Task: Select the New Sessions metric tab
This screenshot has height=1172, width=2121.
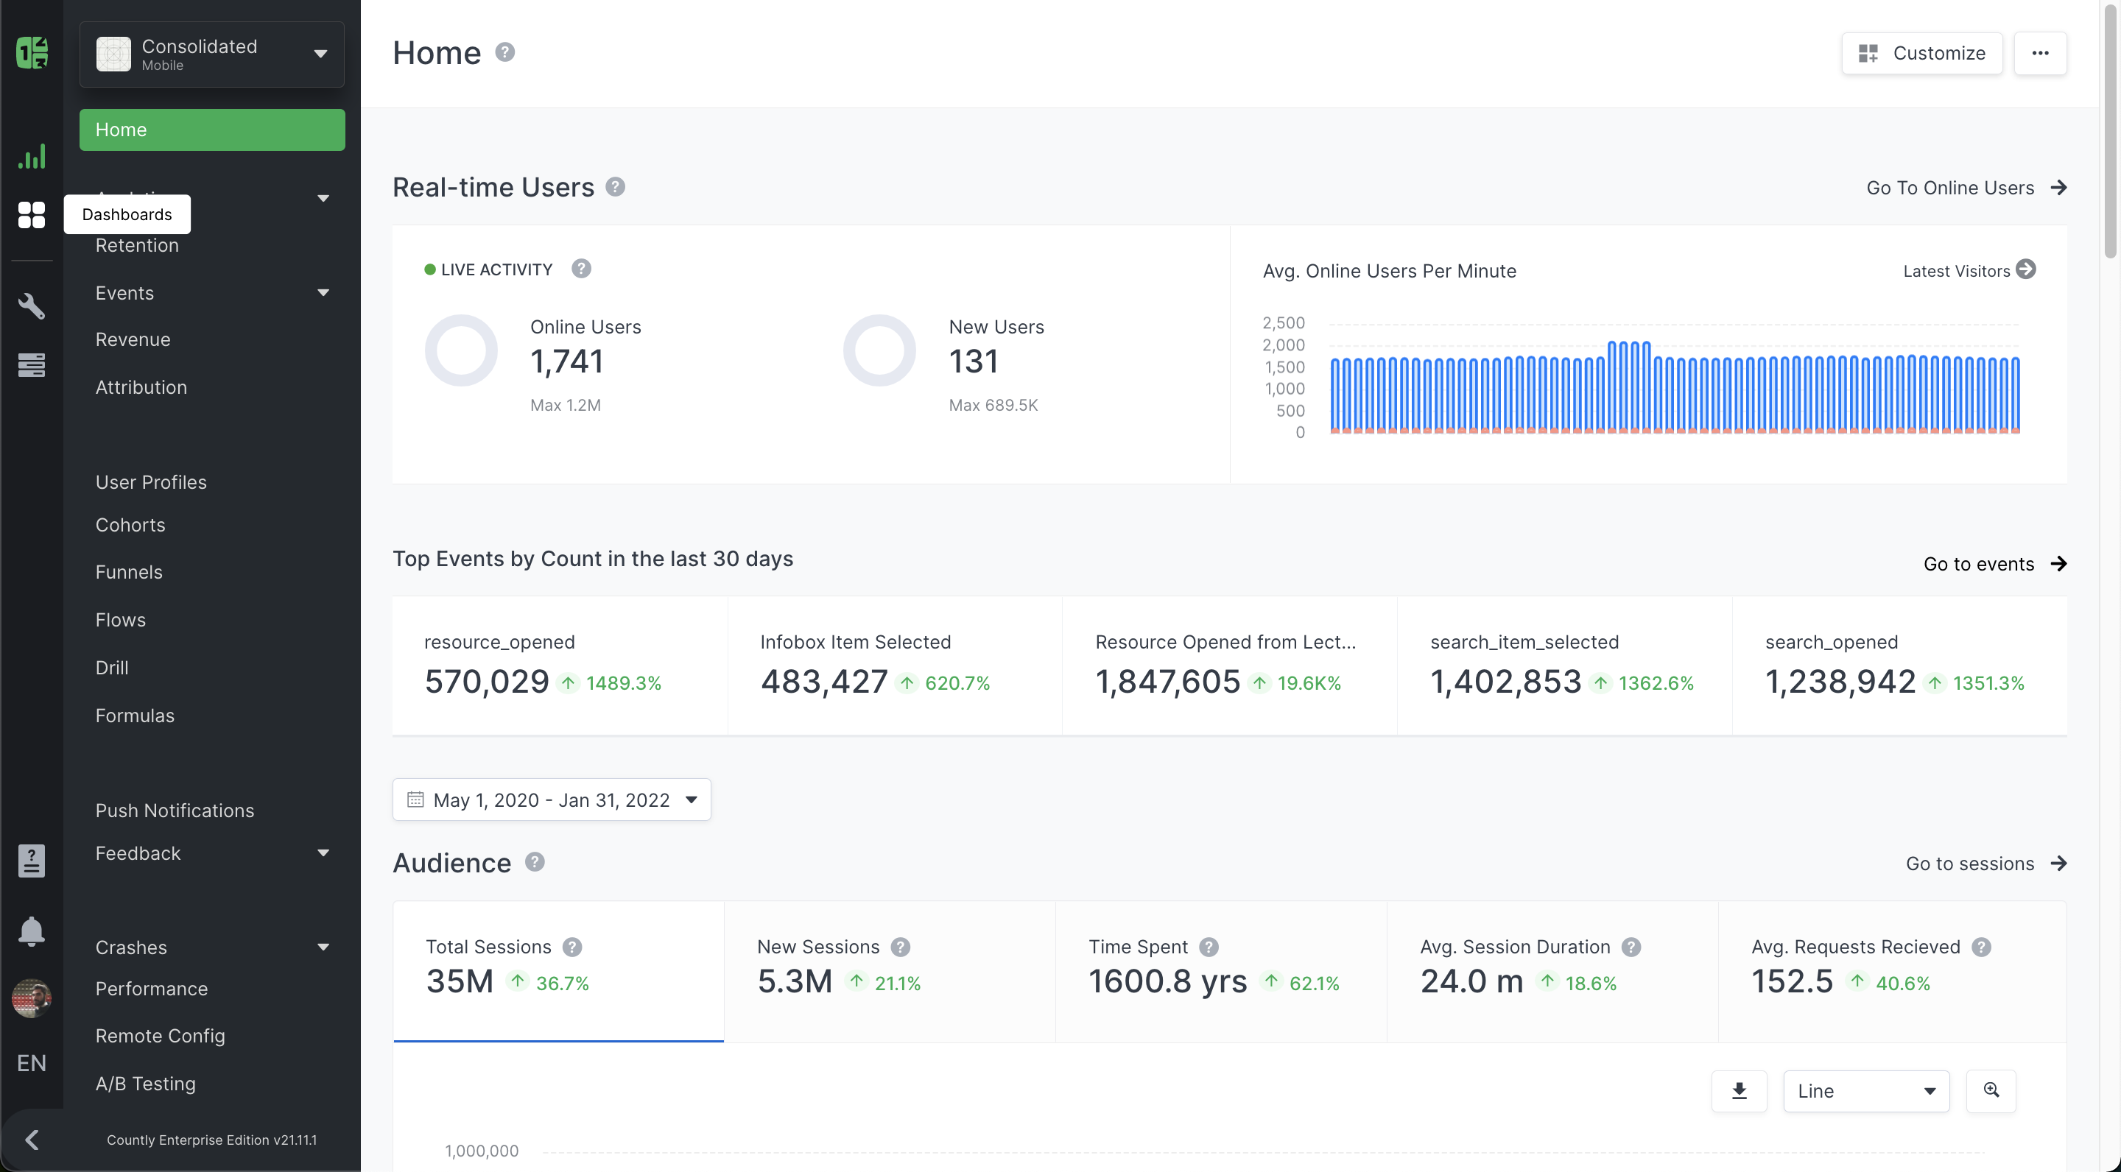Action: point(889,971)
